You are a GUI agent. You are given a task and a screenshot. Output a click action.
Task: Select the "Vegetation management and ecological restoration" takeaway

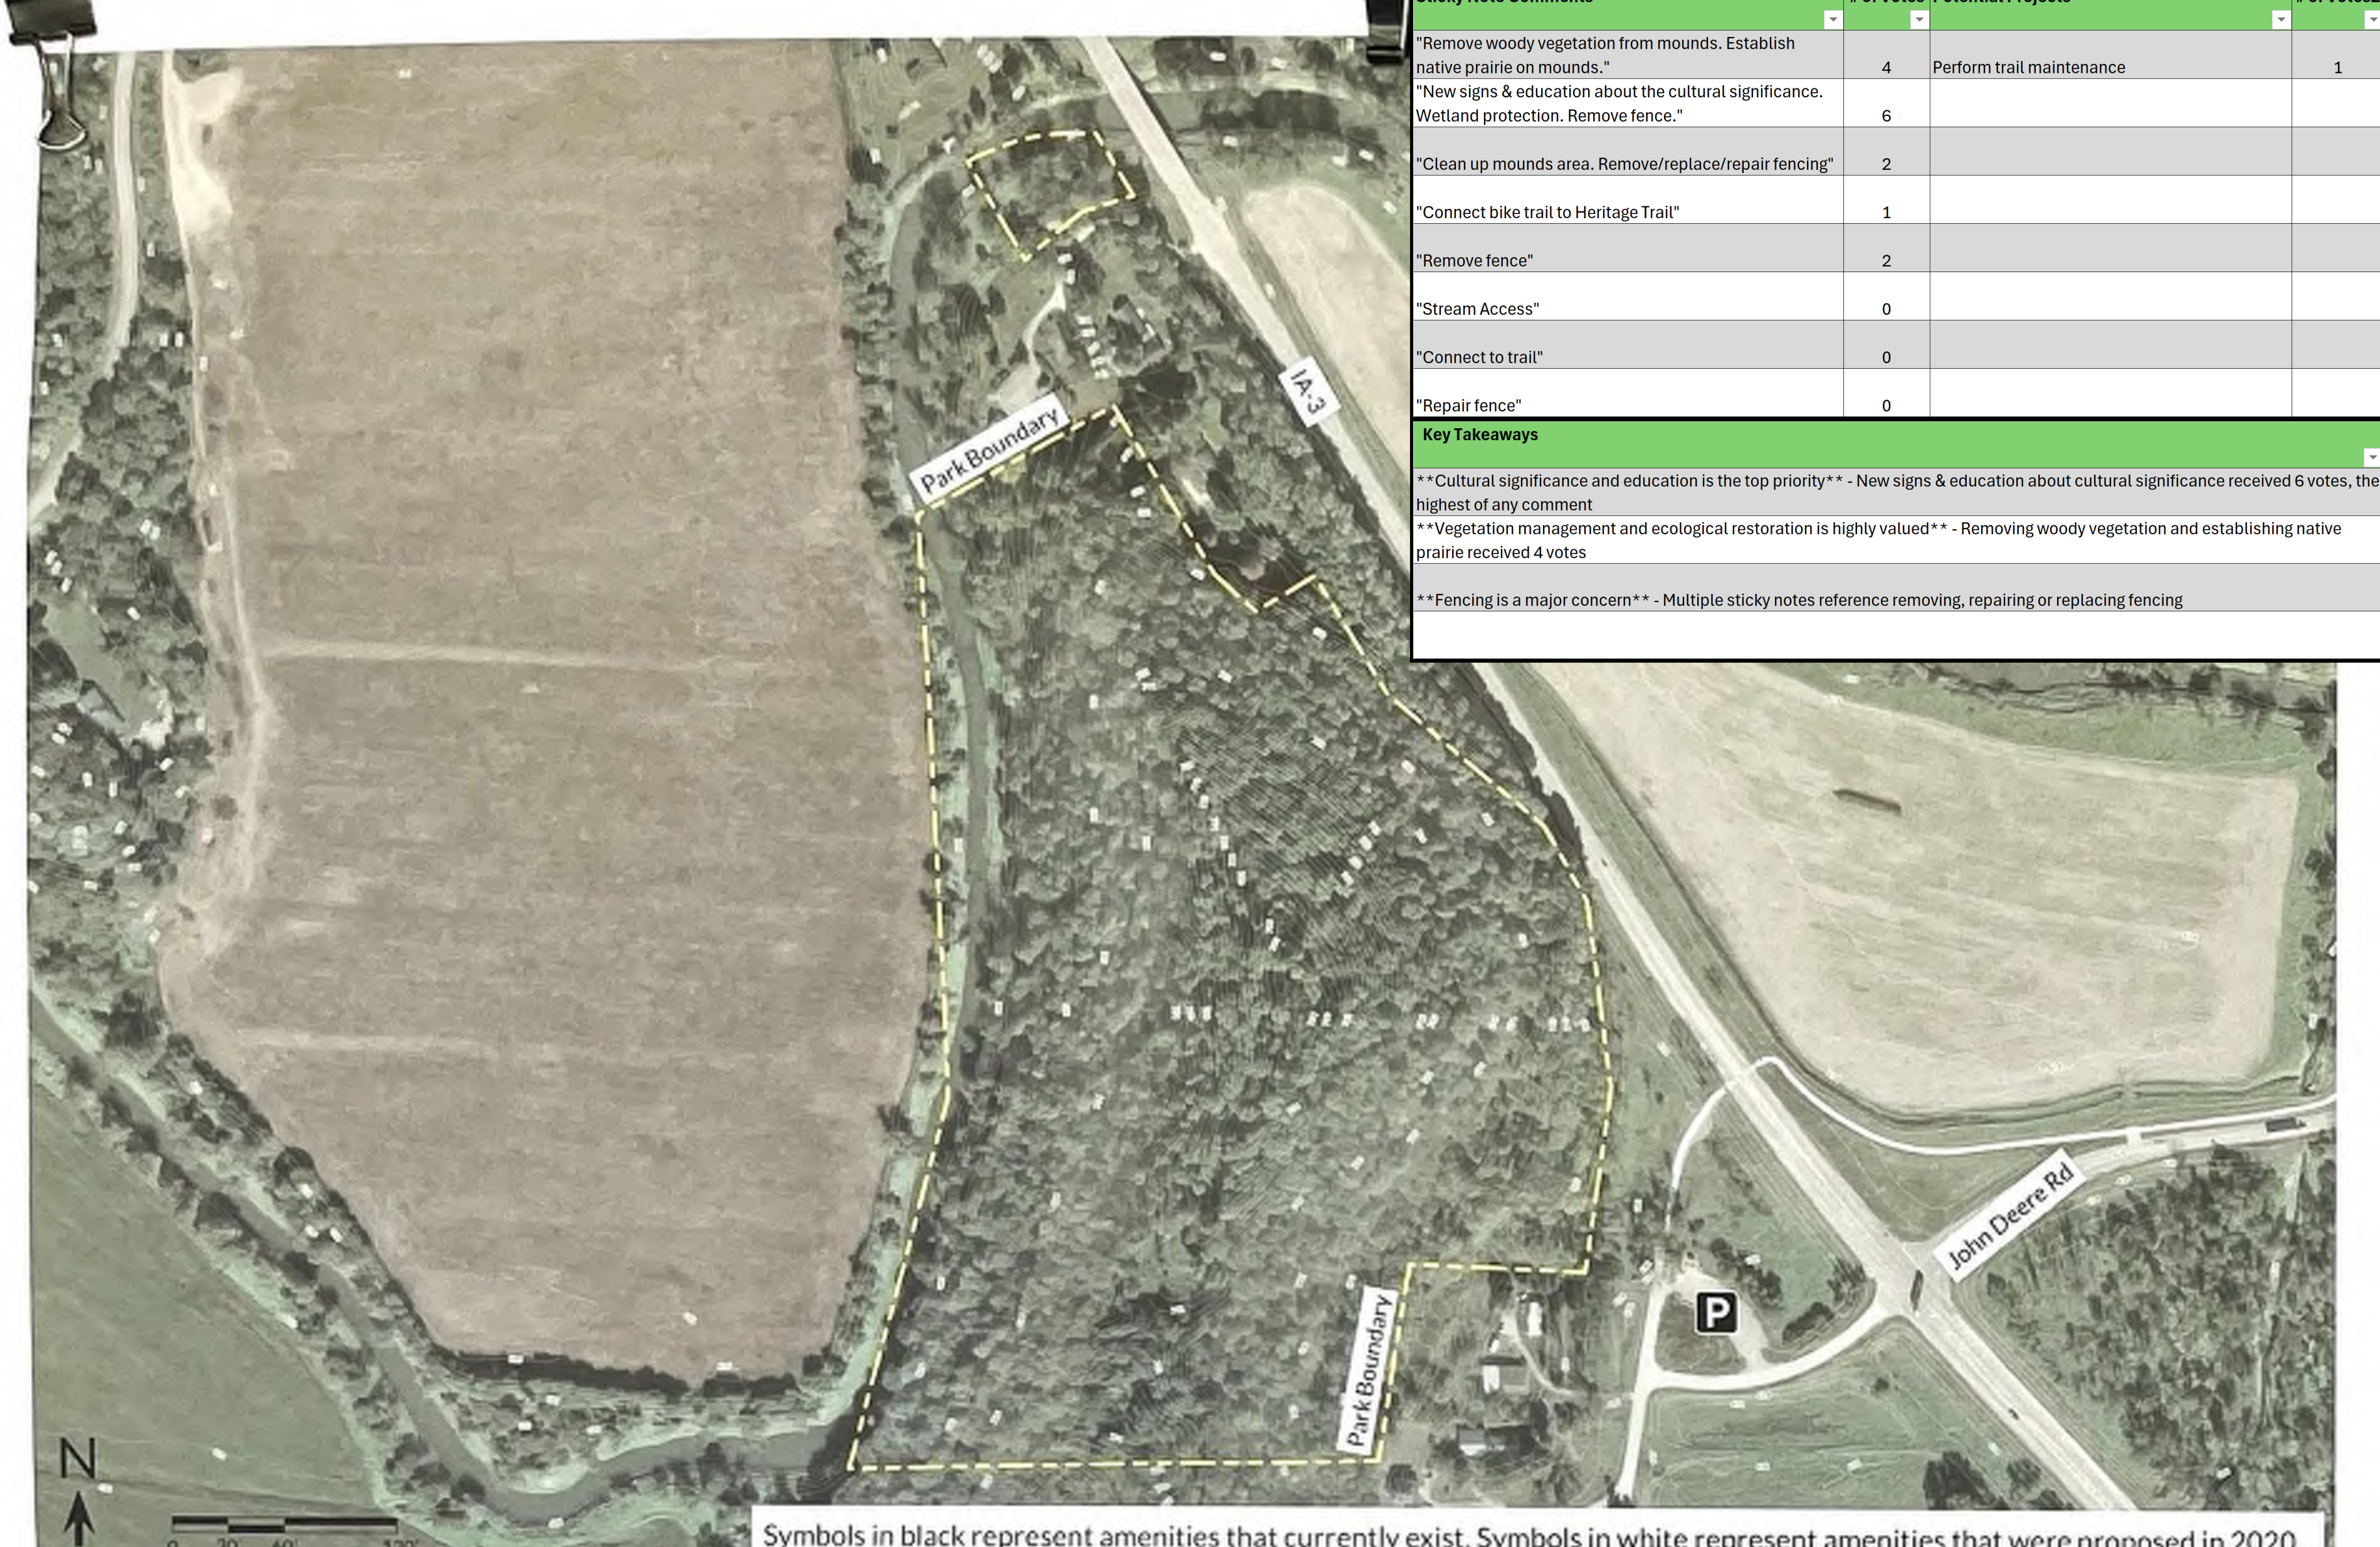coord(1896,540)
